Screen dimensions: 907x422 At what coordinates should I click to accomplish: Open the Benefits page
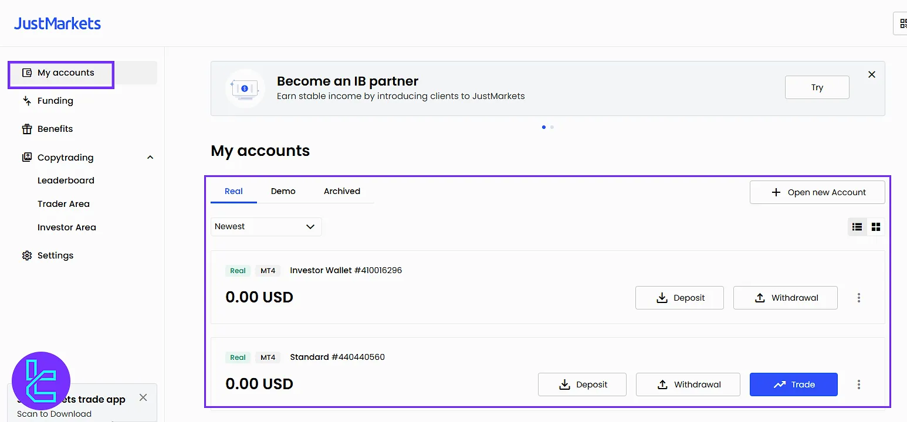[x=55, y=129]
